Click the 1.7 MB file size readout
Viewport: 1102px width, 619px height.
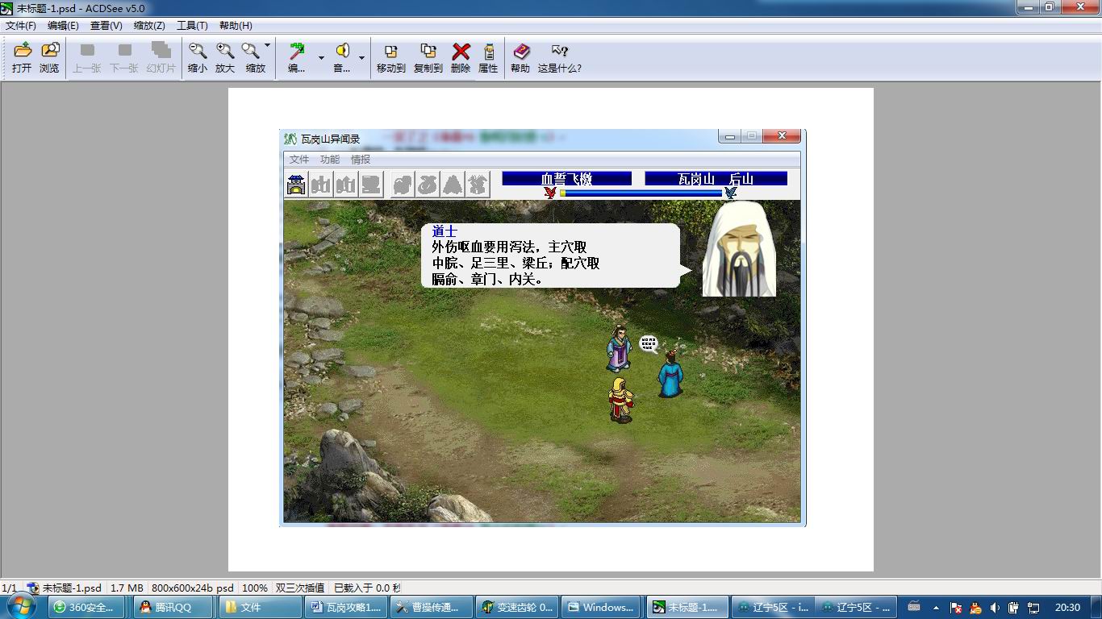[127, 588]
